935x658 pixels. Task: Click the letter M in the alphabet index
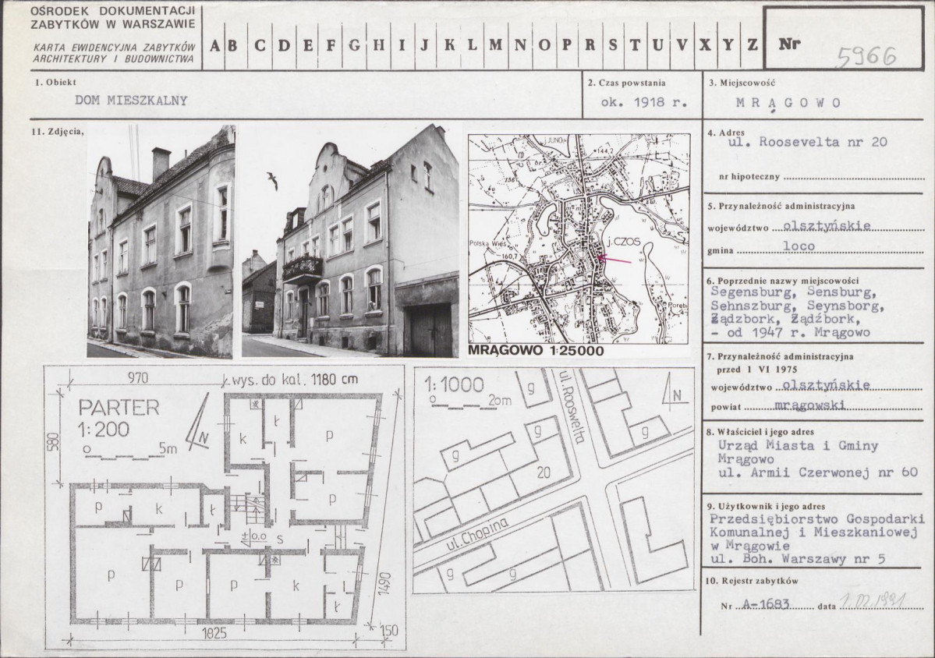[495, 45]
